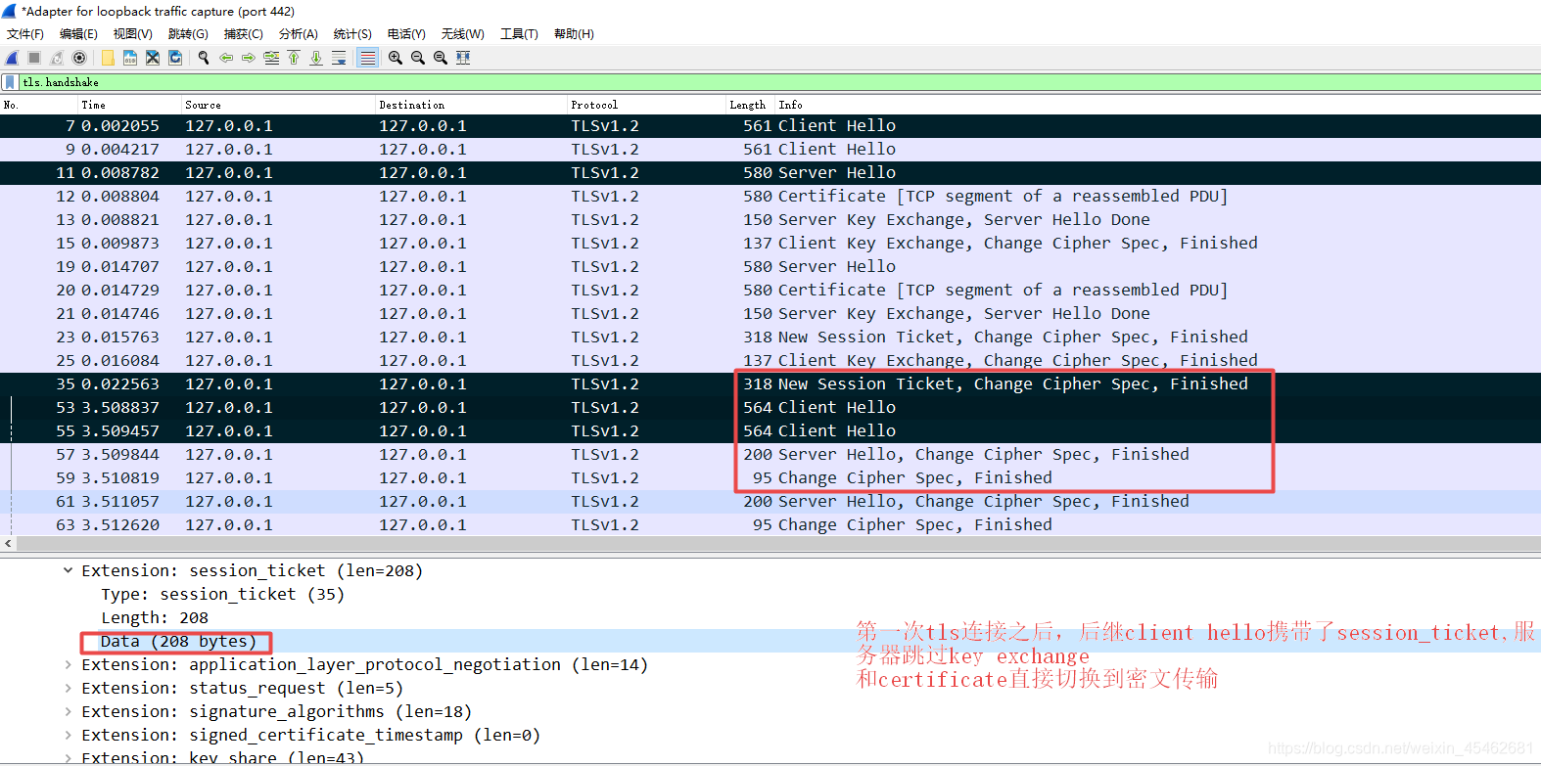This screenshot has height=766, width=1541.
Task: Select packet 53 Client Hello row
Action: 770,407
